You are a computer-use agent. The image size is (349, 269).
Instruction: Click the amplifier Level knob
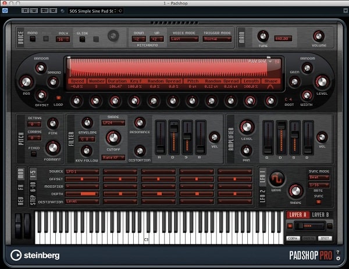247,127
